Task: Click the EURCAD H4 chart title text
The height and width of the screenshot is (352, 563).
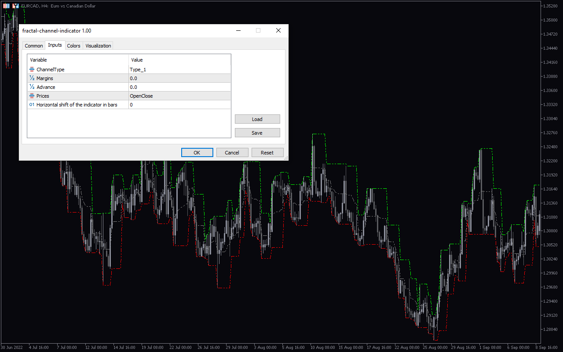Action: [58, 6]
